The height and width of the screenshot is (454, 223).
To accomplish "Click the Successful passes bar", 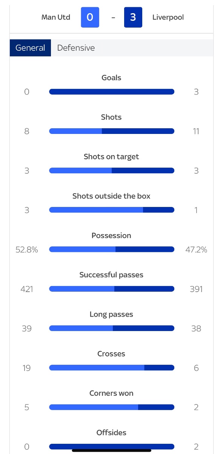I will [x=112, y=289].
